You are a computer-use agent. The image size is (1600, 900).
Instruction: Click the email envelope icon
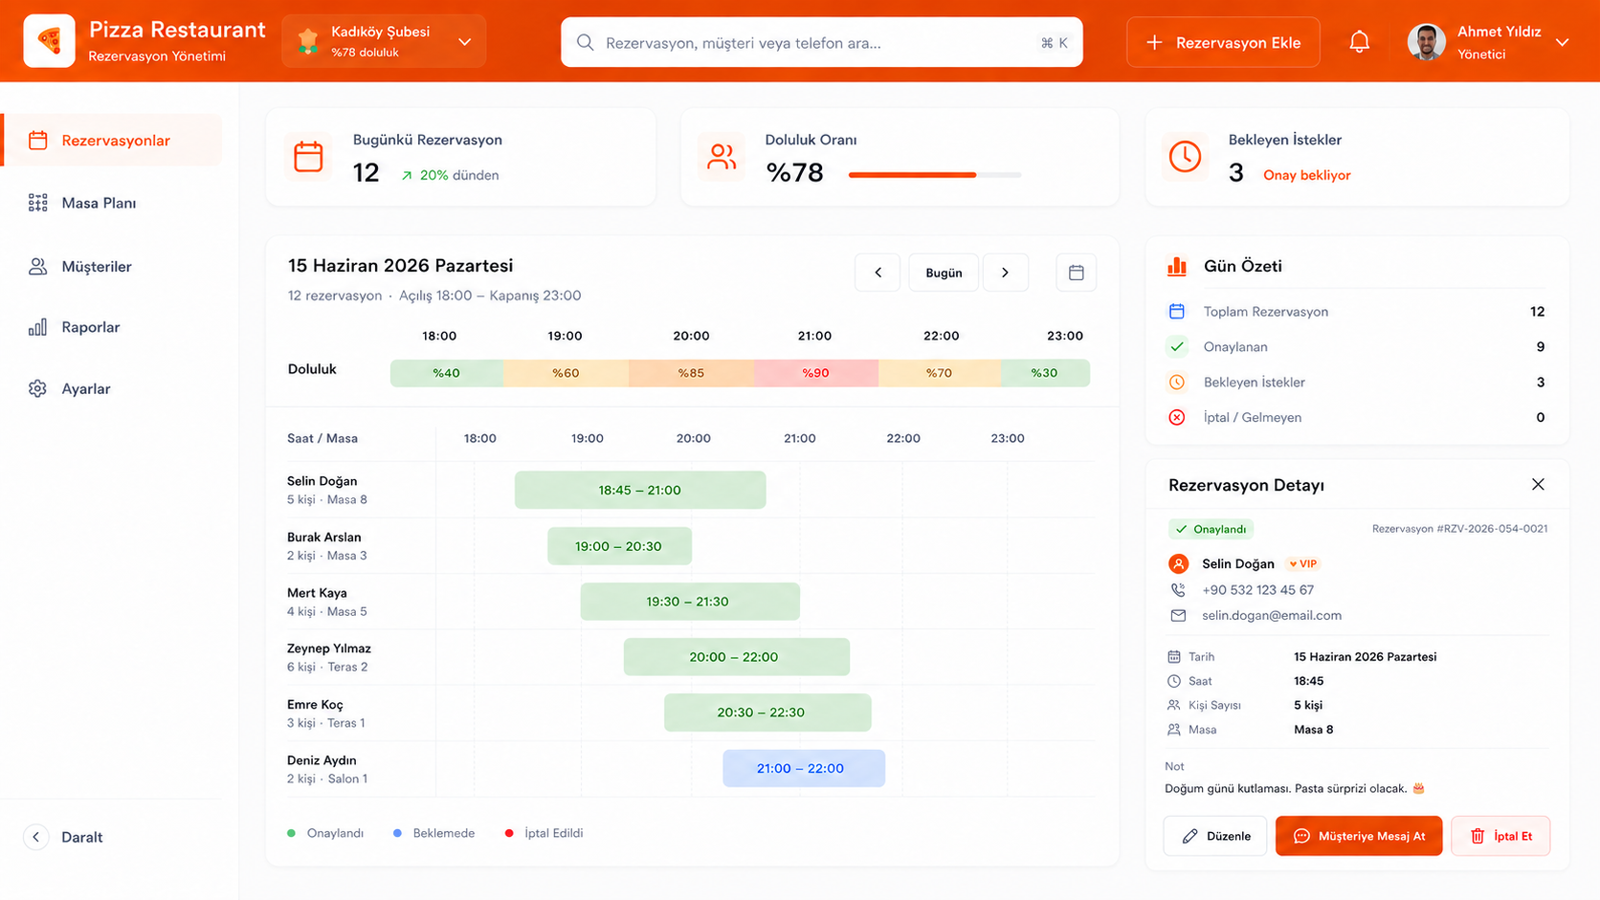tap(1178, 616)
